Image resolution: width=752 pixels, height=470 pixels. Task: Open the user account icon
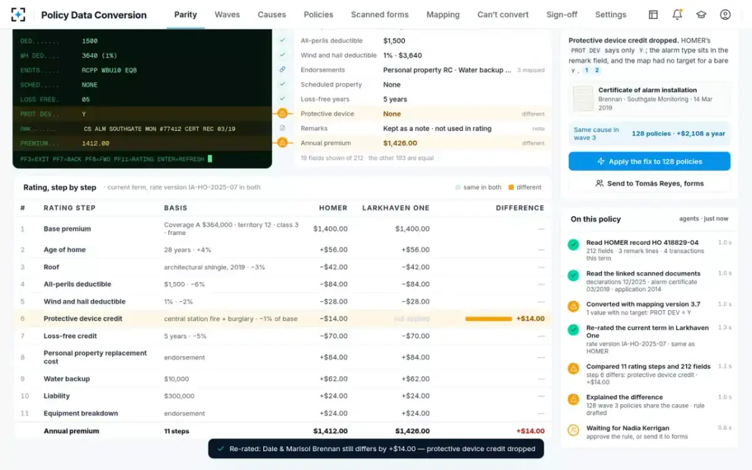[725, 14]
